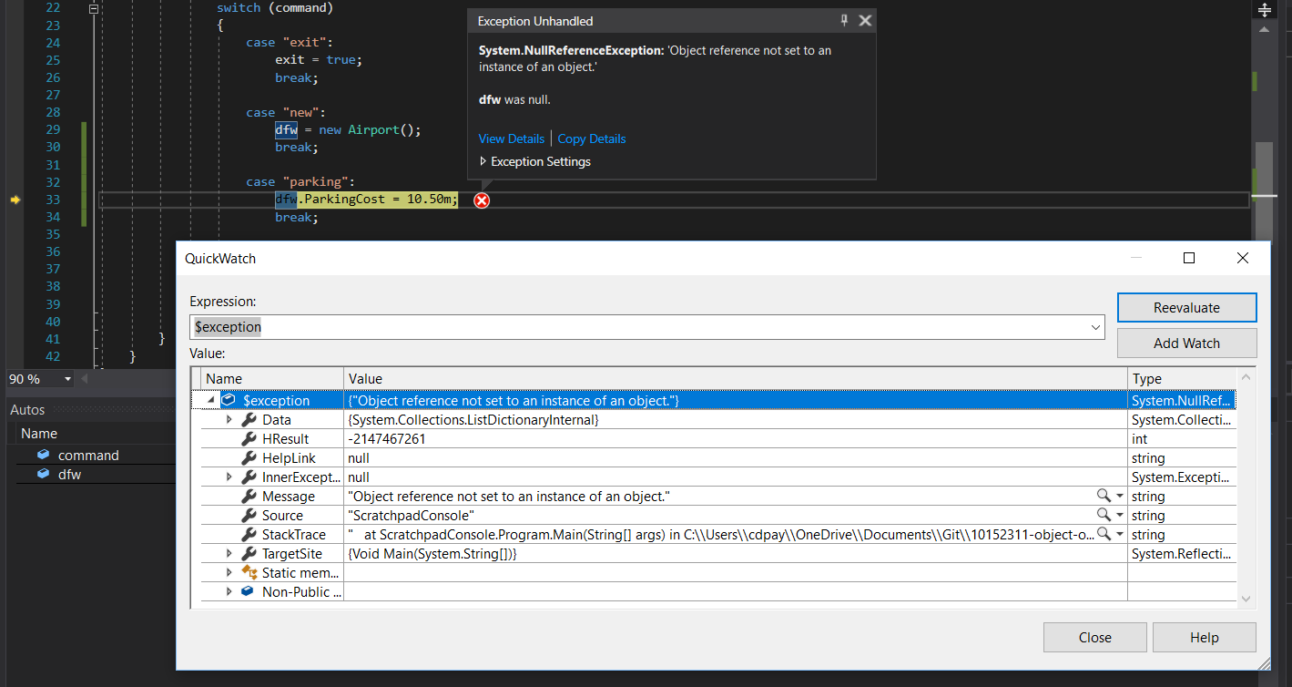The width and height of the screenshot is (1292, 687).
Task: Expand the Data property node
Action: (x=229, y=420)
